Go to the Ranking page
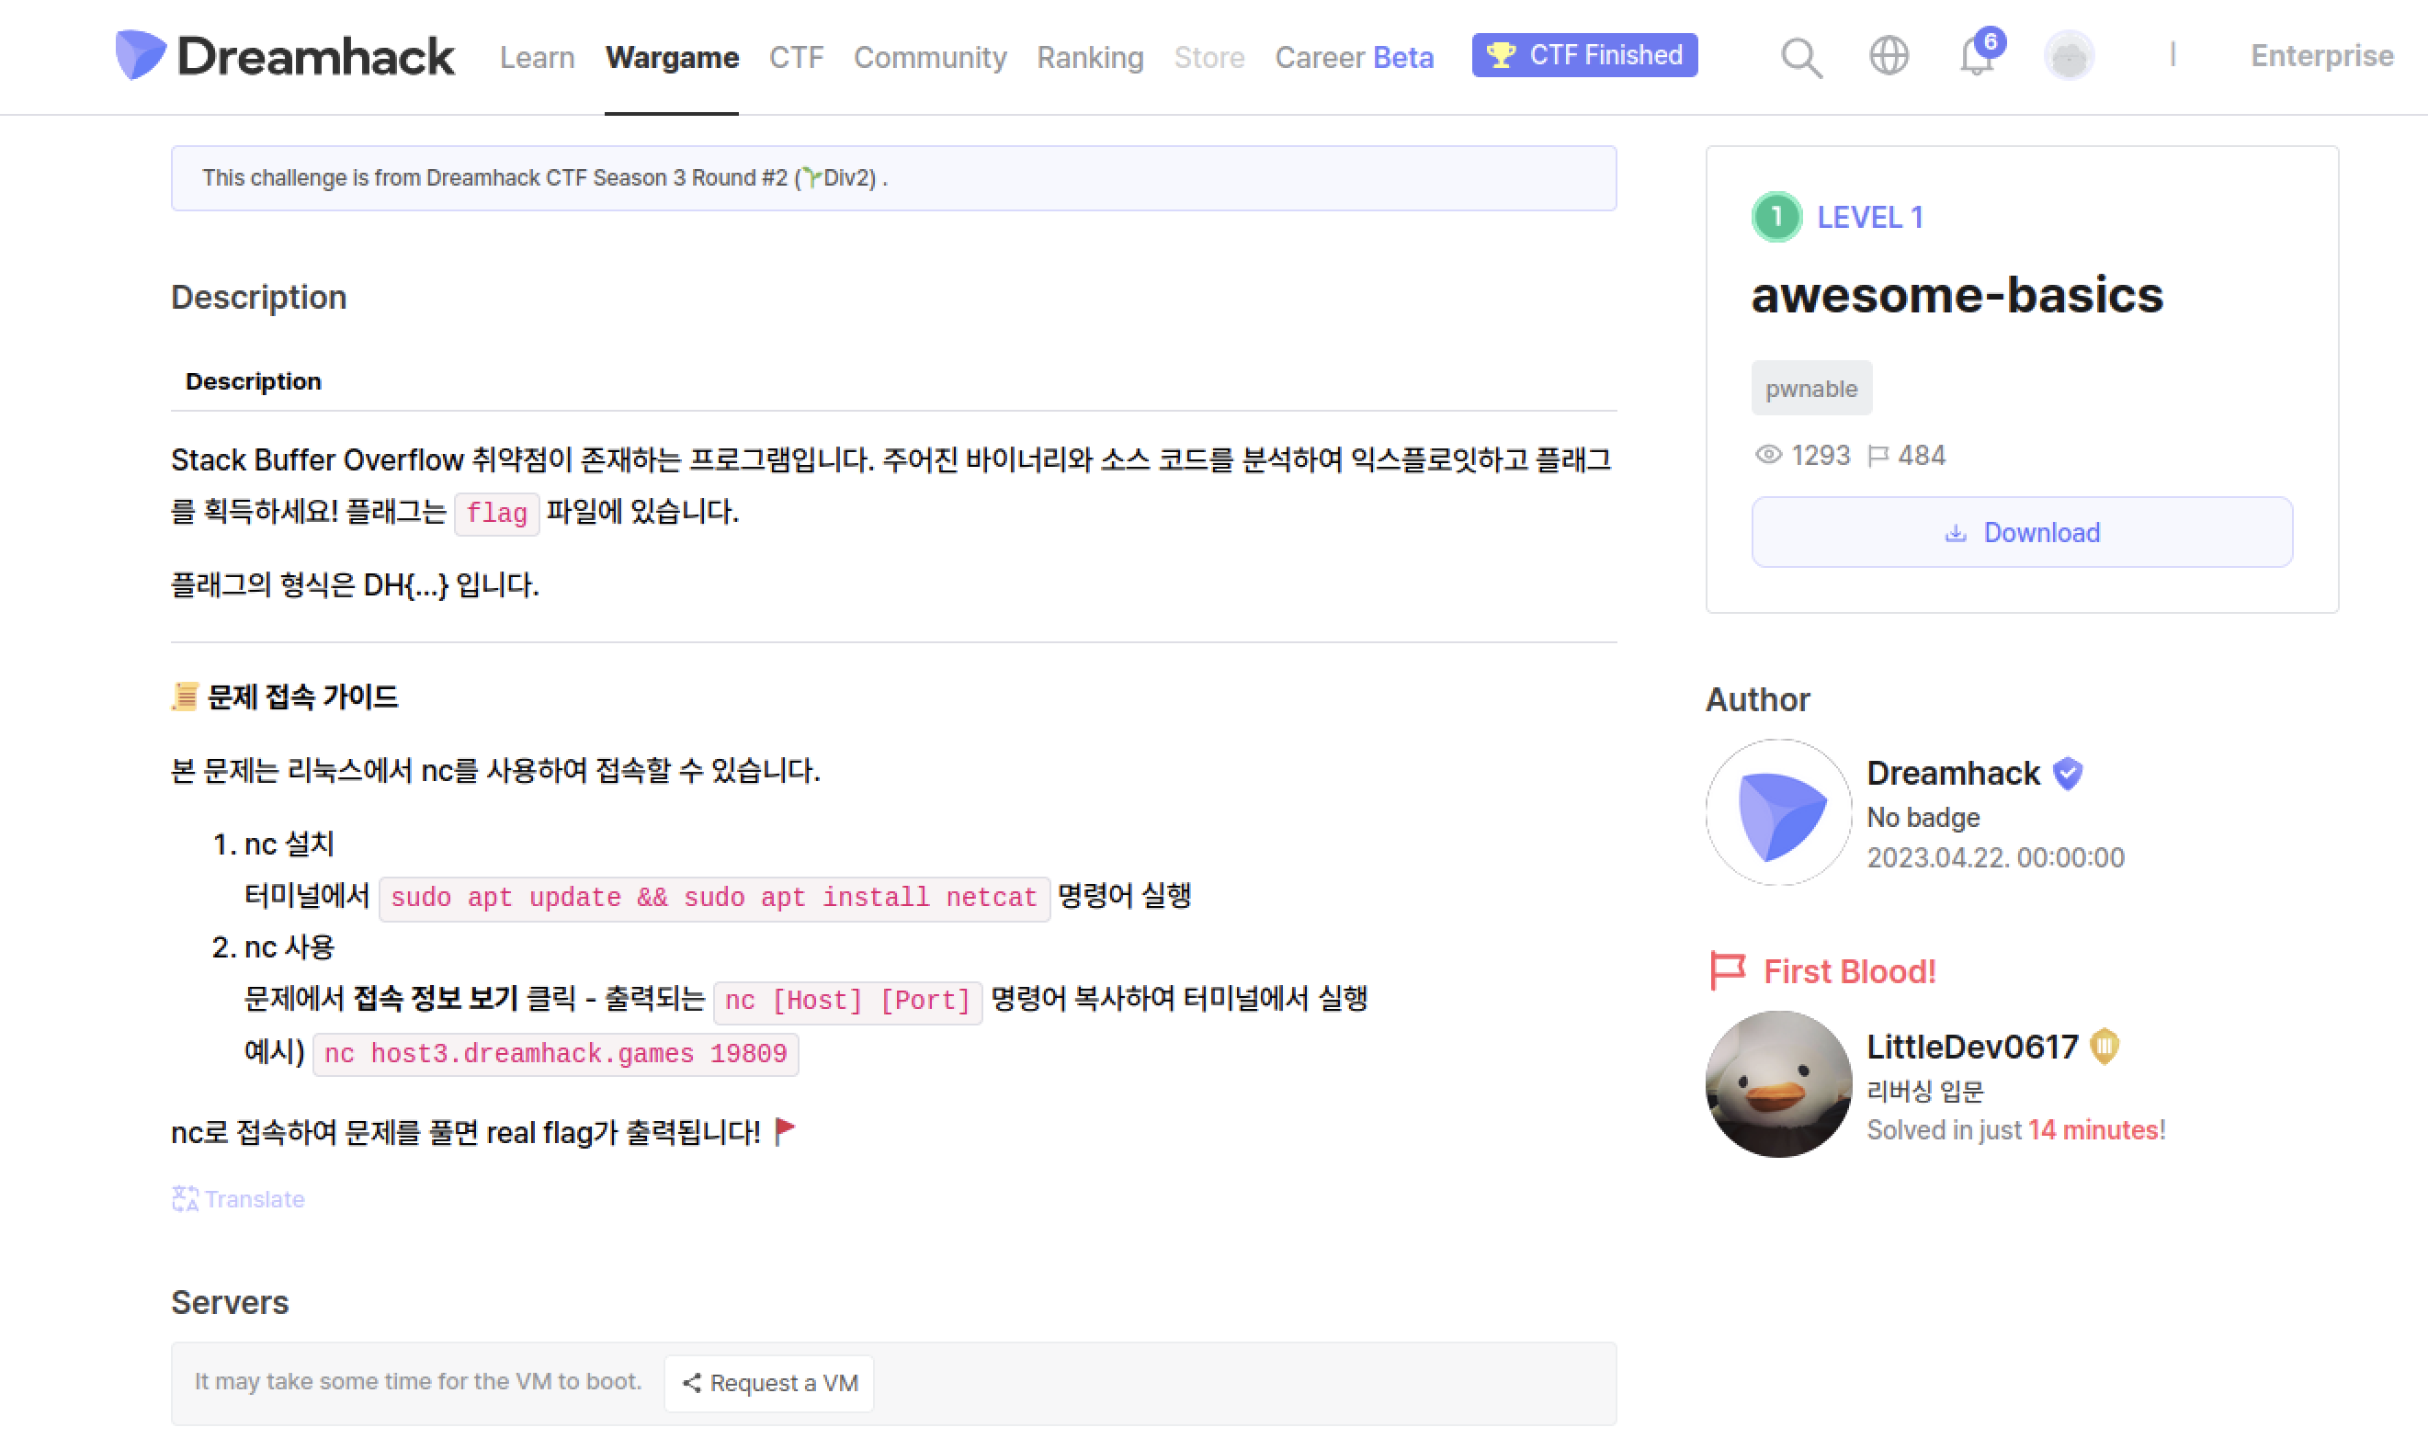Image resolution: width=2428 pixels, height=1450 pixels. tap(1089, 57)
